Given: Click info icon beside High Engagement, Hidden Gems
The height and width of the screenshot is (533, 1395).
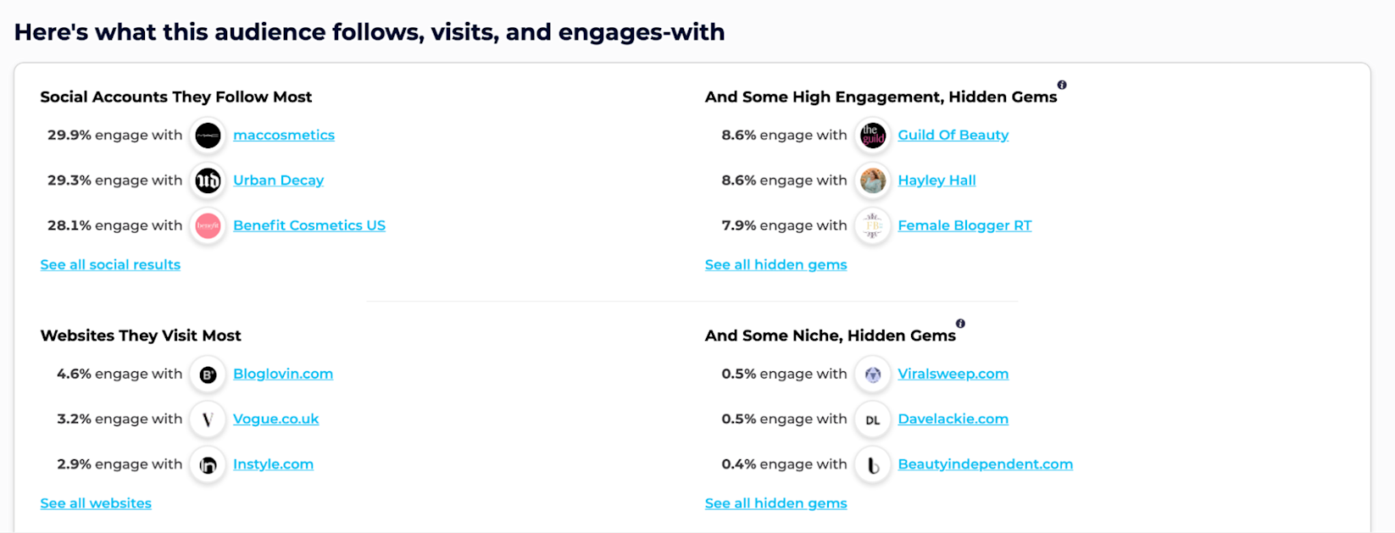Looking at the screenshot, I should [x=1062, y=85].
